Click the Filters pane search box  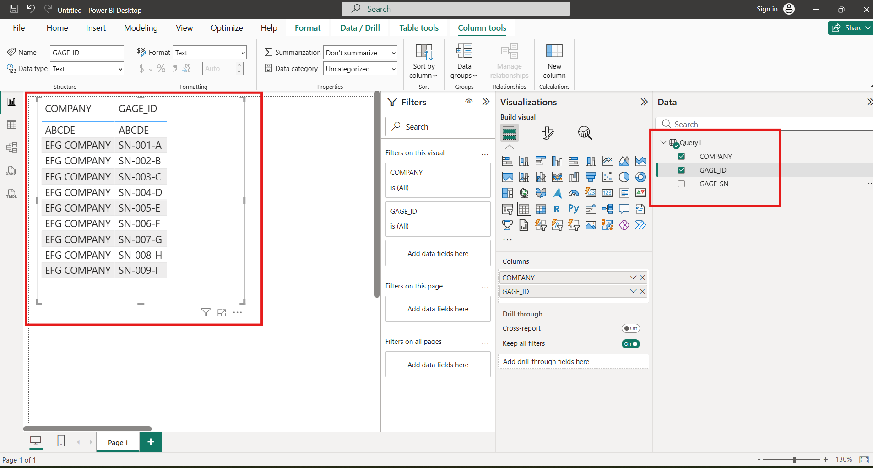[x=437, y=127]
